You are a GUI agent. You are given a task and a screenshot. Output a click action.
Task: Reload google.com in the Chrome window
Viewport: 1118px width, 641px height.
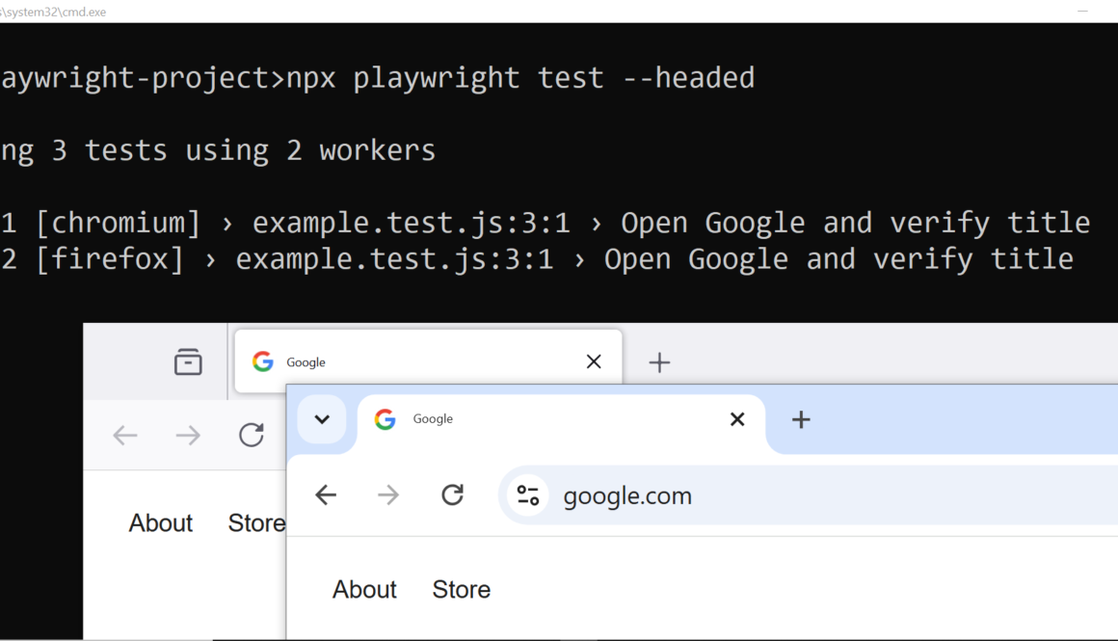452,495
